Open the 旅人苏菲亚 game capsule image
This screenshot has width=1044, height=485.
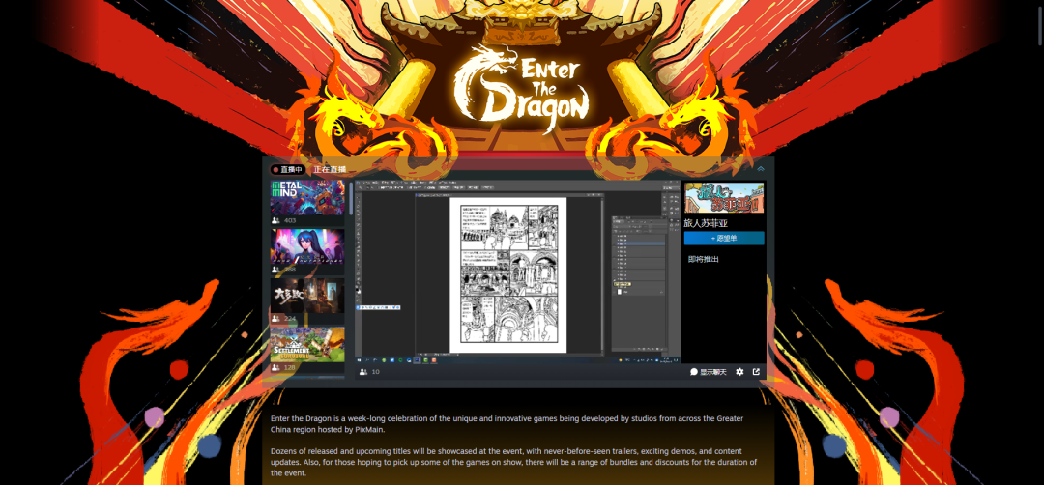(x=724, y=198)
